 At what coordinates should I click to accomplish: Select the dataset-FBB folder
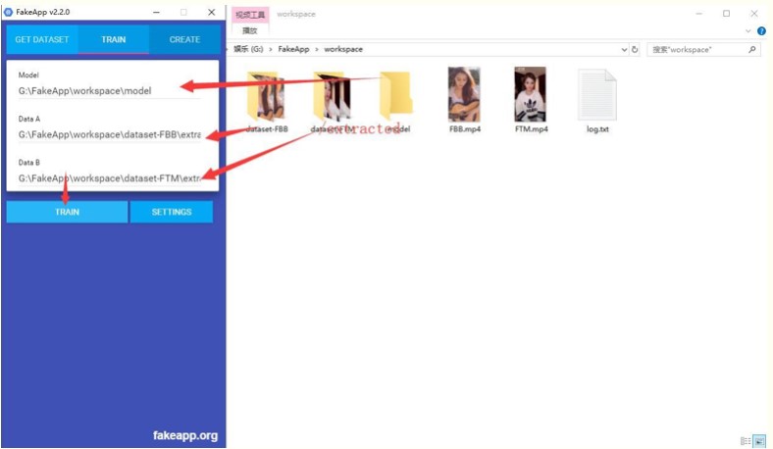[266, 102]
